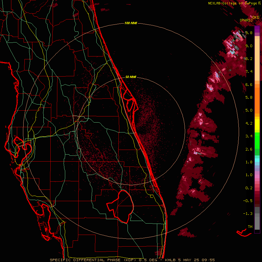Click the yellow band of the color scale
Image resolution: width=262 pixels, height=262 pixels.
[x=257, y=125]
